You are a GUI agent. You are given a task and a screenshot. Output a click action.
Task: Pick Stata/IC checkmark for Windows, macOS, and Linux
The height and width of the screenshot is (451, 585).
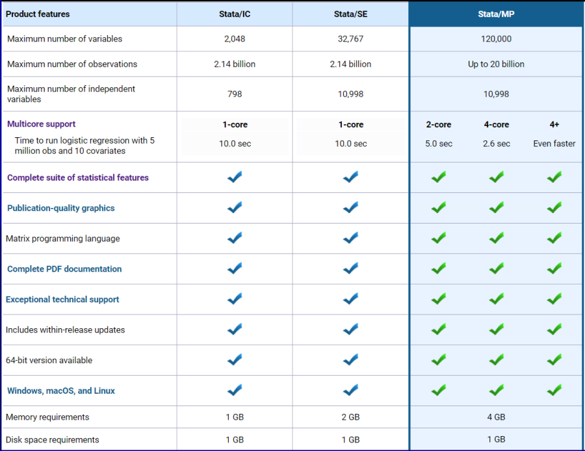[235, 390]
